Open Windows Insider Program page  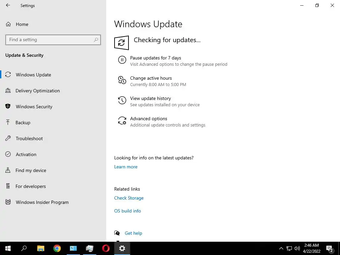tap(53, 202)
